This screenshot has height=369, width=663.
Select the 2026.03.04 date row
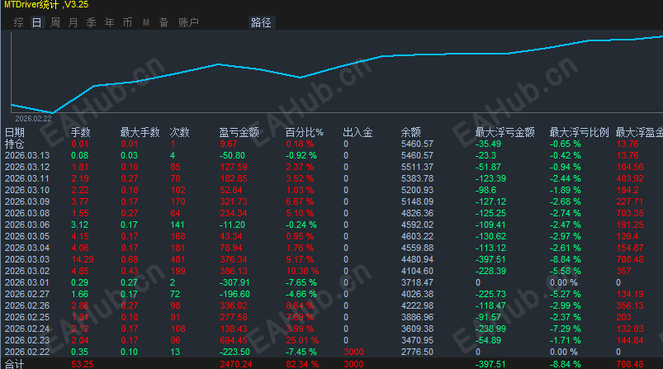pyautogui.click(x=27, y=248)
